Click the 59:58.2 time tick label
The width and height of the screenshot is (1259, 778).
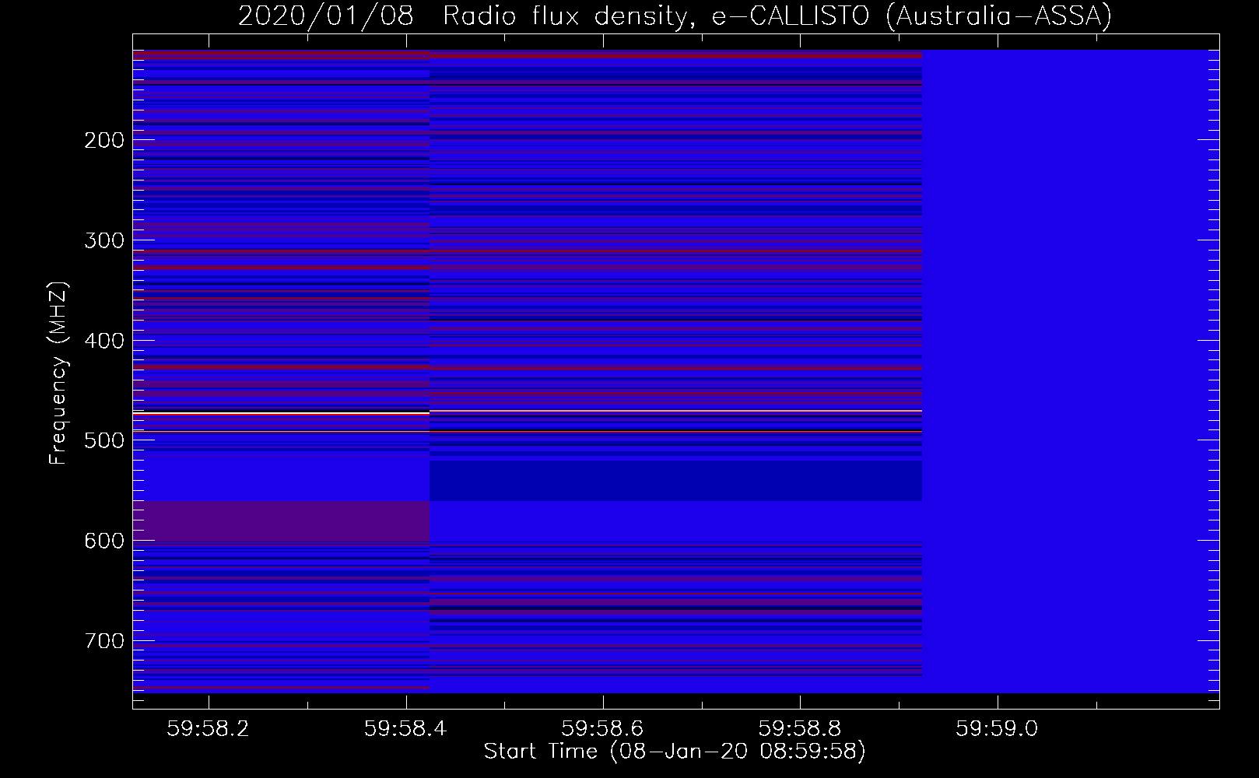(x=208, y=729)
